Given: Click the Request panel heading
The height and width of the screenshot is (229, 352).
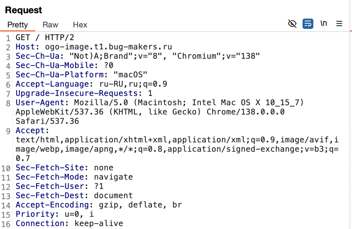Looking at the screenshot, I should (23, 10).
